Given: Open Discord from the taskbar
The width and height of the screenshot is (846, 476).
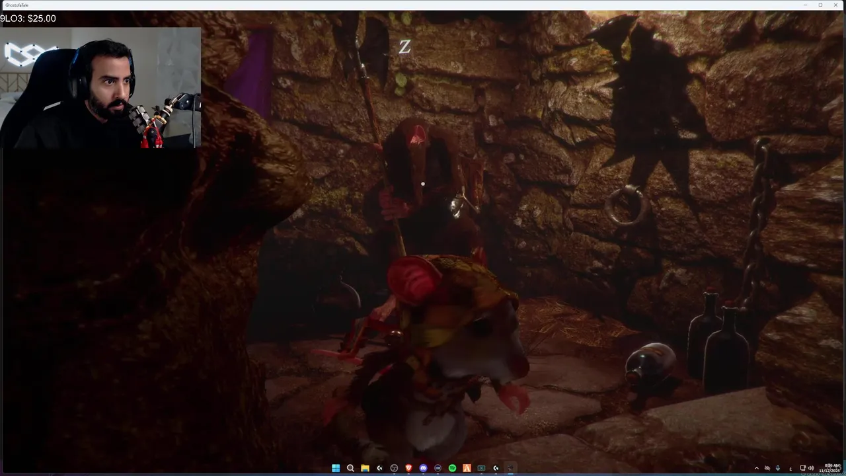Looking at the screenshot, I should point(423,468).
